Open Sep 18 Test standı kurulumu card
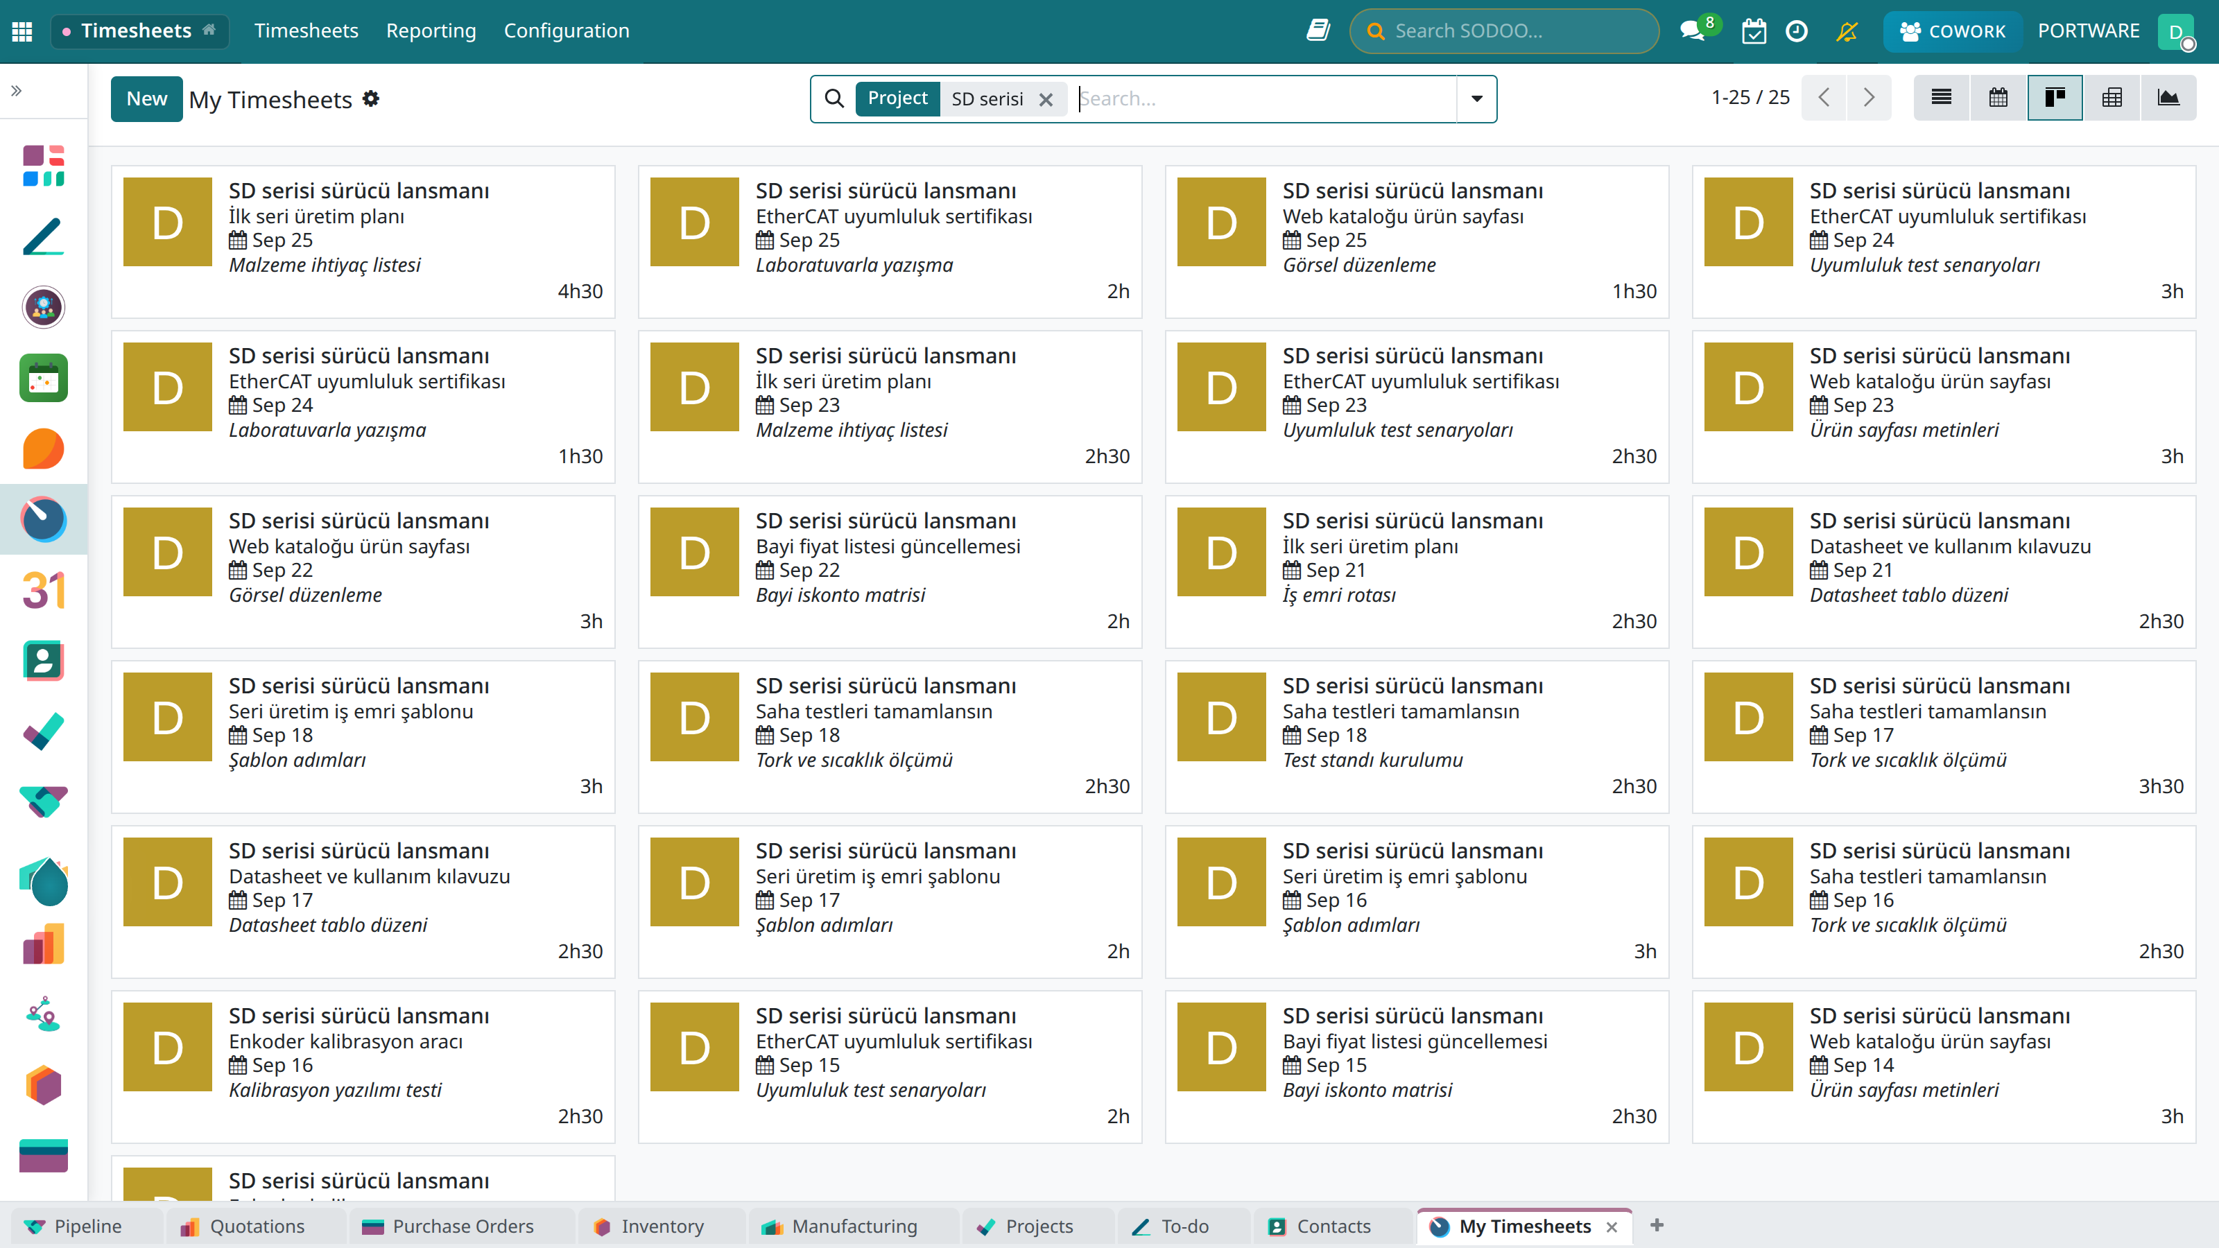 point(1417,736)
